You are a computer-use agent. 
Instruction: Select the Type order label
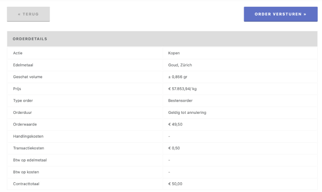pyautogui.click(x=23, y=101)
